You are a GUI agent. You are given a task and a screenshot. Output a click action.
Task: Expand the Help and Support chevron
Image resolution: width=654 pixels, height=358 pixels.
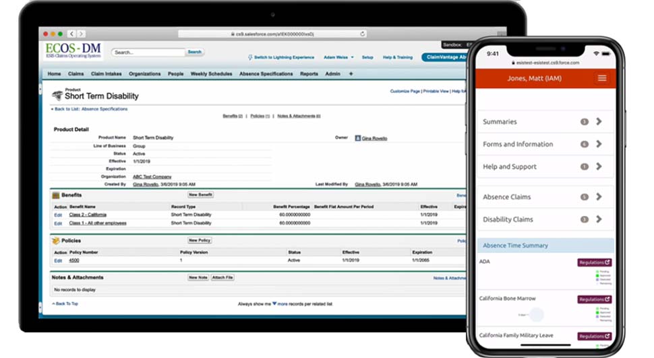(599, 166)
